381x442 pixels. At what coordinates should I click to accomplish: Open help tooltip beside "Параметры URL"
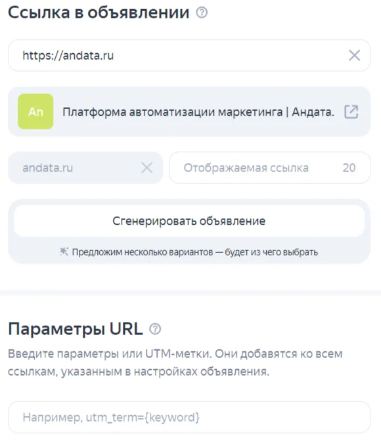tap(155, 329)
